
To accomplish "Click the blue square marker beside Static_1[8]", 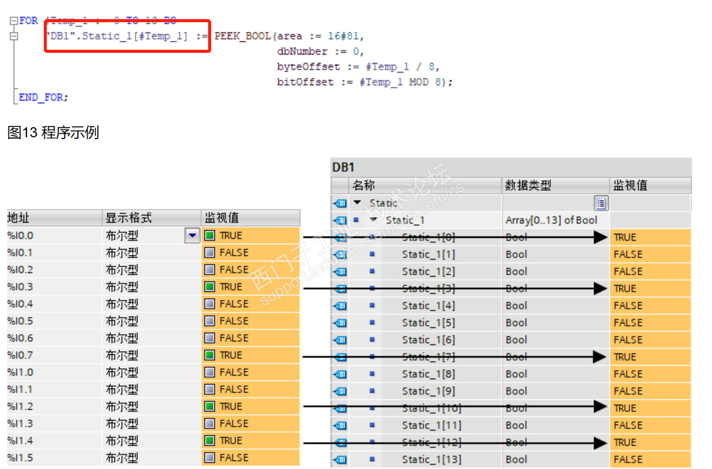I will 372,374.
